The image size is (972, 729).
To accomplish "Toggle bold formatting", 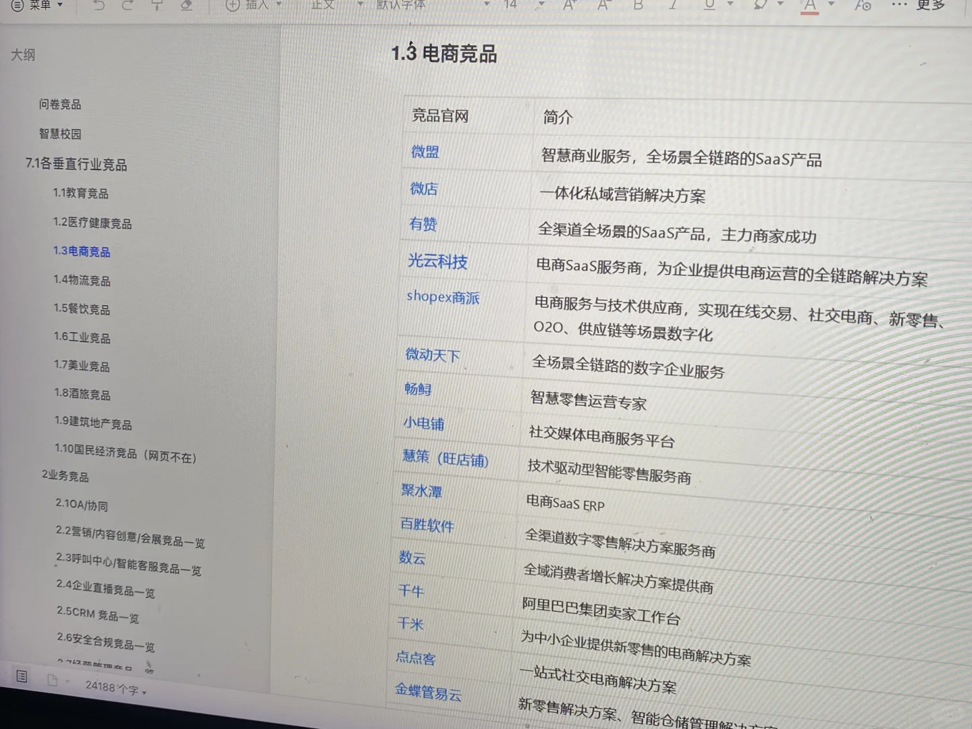I will pyautogui.click(x=637, y=5).
